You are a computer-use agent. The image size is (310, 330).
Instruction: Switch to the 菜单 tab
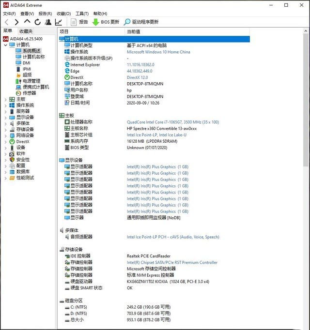tap(8, 31)
